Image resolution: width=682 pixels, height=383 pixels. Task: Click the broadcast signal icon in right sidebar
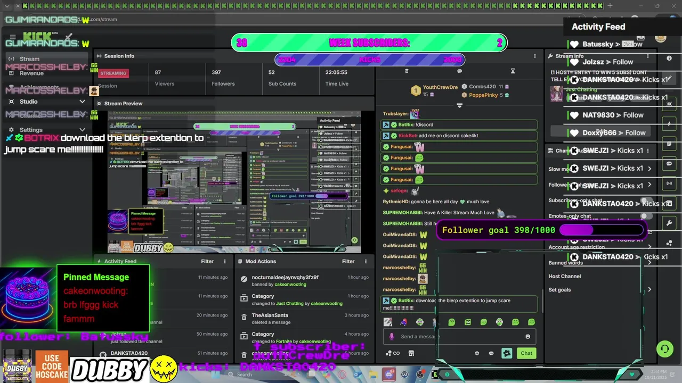pyautogui.click(x=669, y=184)
